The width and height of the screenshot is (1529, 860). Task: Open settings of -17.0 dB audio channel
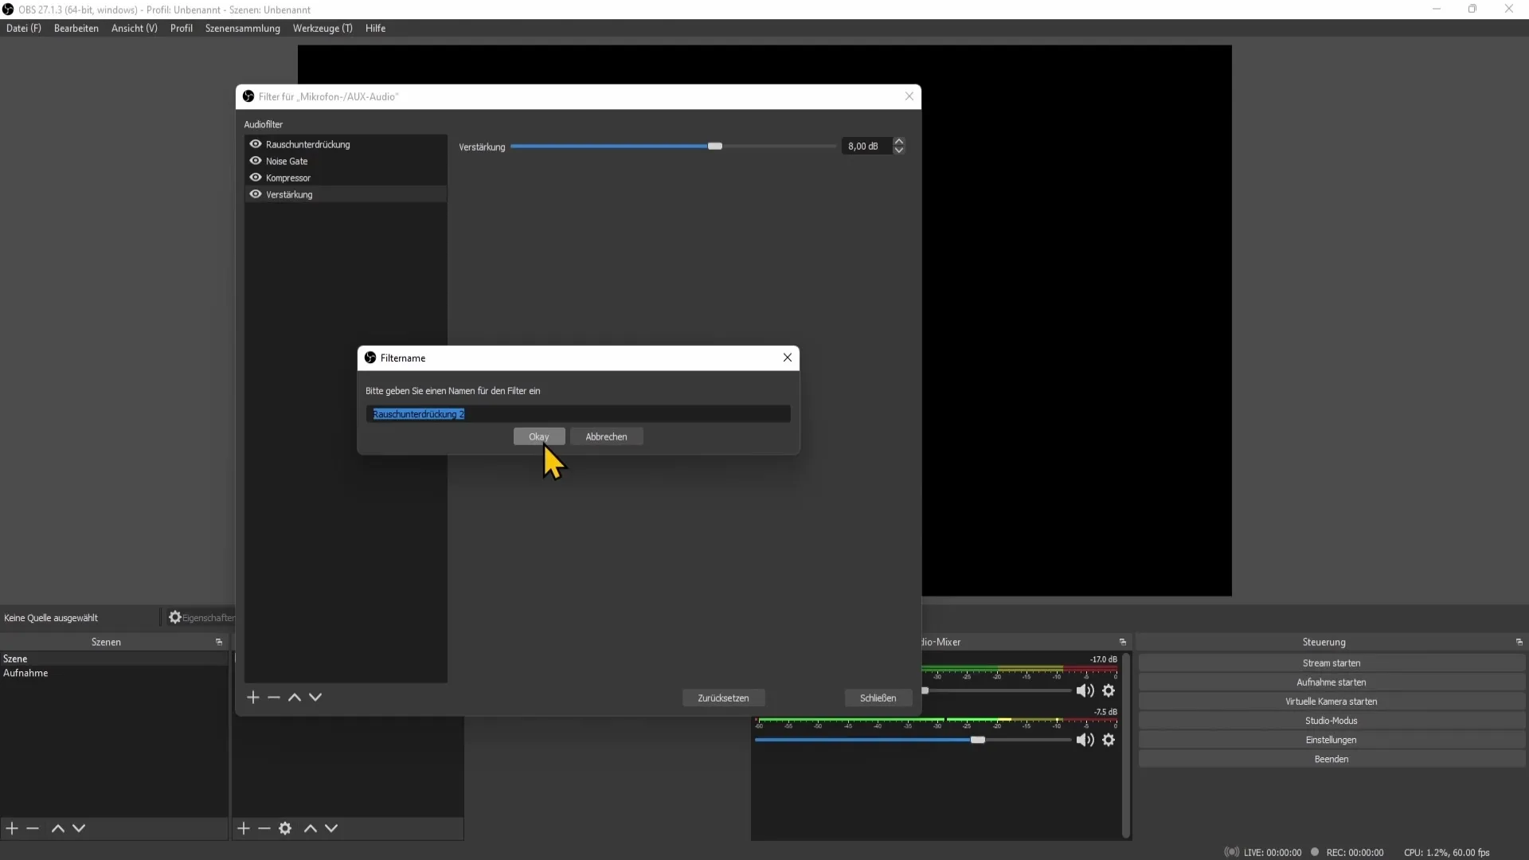1109,691
